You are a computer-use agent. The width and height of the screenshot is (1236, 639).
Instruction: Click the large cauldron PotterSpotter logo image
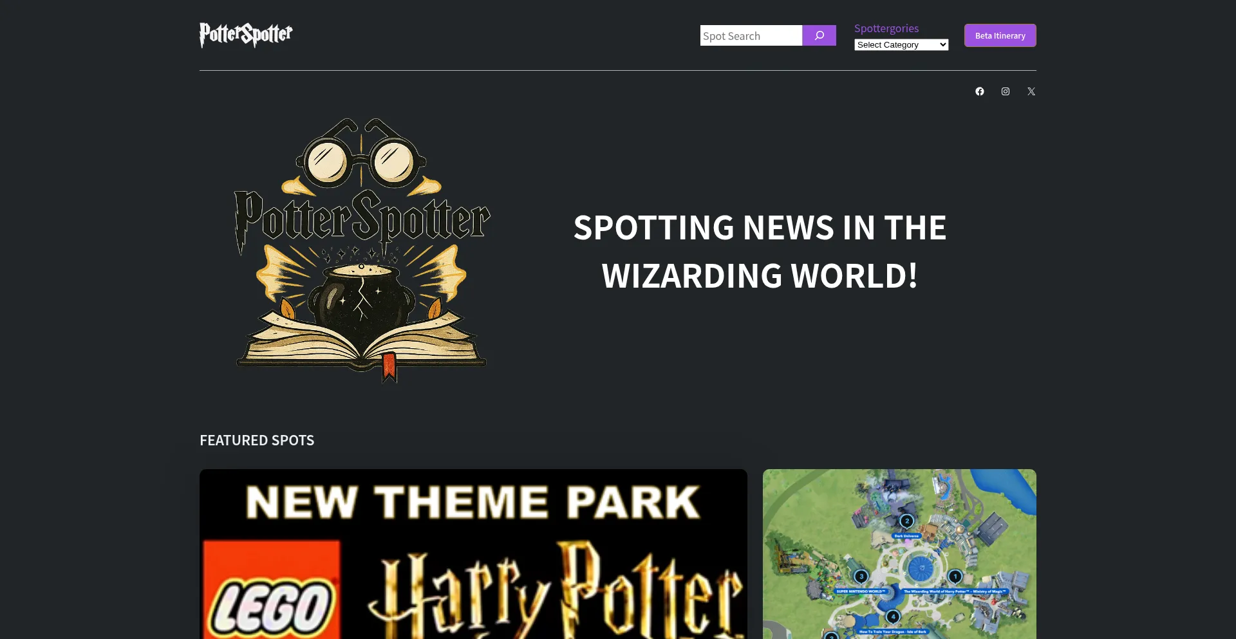[x=362, y=251]
